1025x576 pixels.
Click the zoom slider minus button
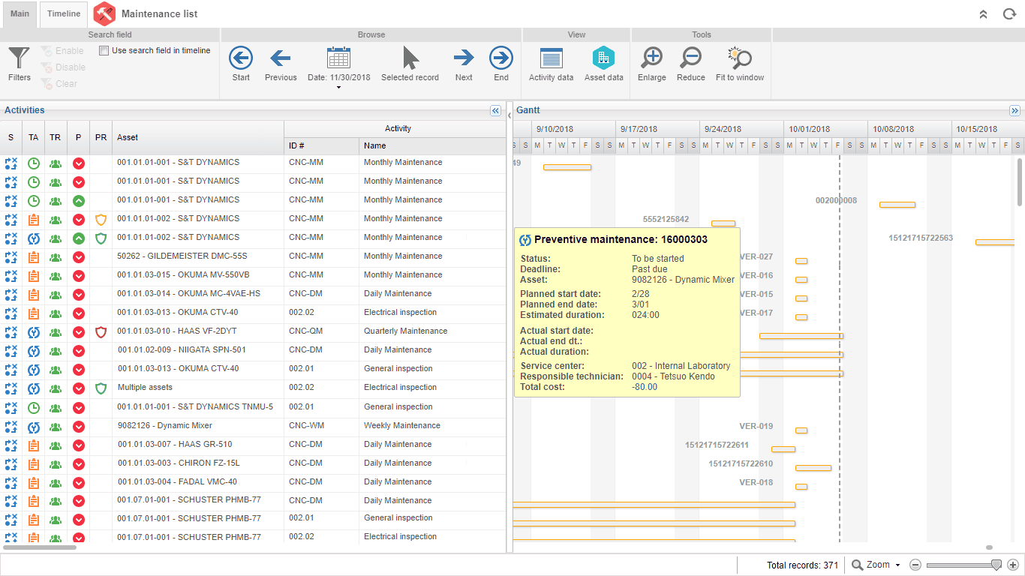915,565
